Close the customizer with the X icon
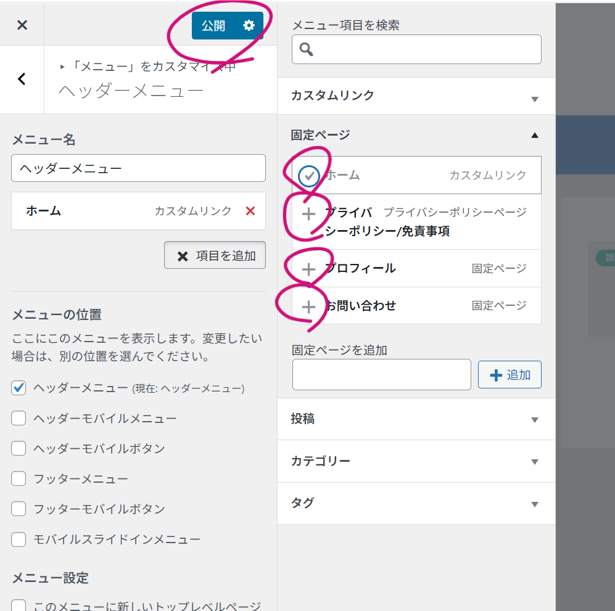The image size is (615, 611). pyautogui.click(x=22, y=25)
